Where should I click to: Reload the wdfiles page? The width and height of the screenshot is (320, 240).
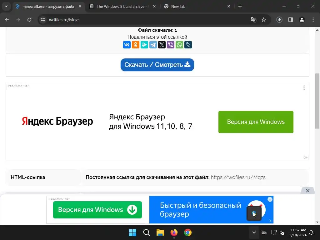pos(29,20)
